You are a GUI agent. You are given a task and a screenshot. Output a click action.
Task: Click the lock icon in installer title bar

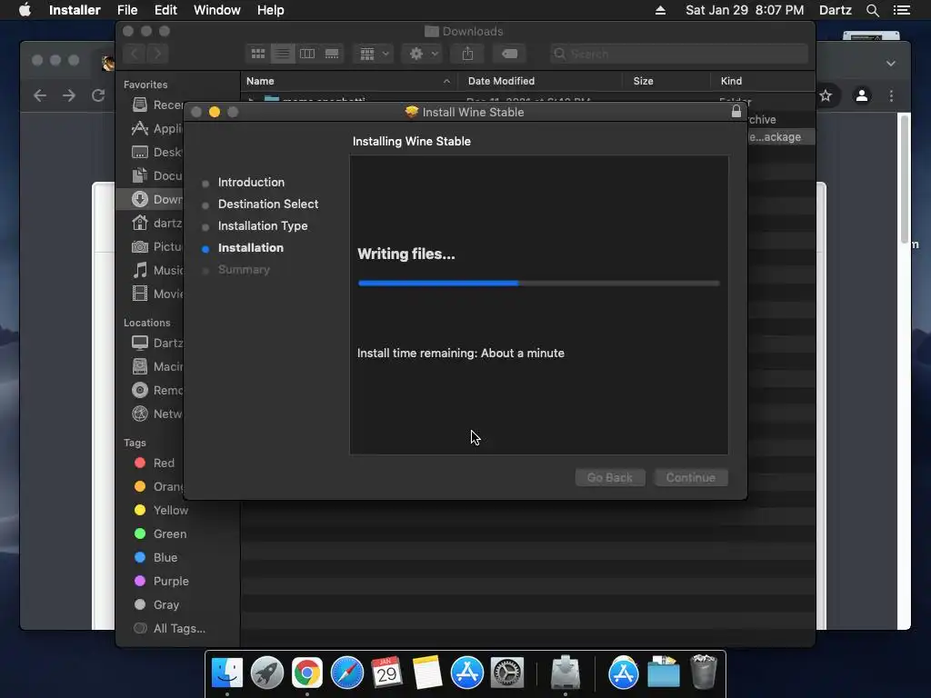pos(736,111)
